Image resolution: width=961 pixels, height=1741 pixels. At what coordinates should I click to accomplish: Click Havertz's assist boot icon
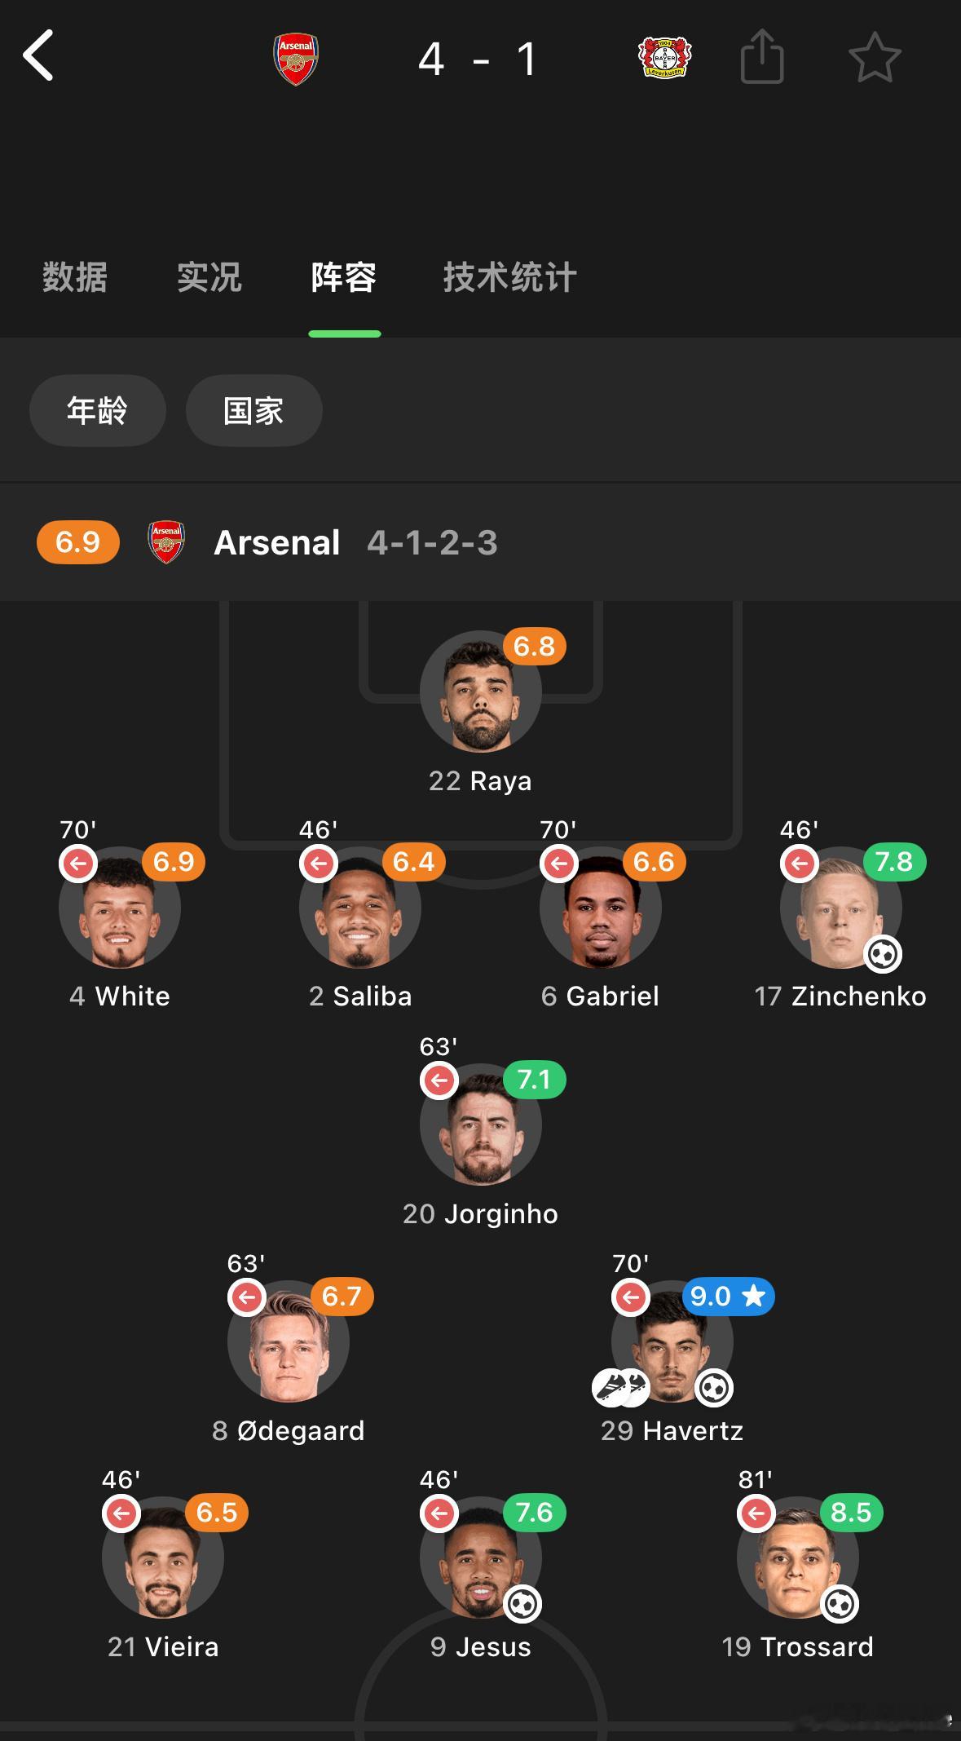click(620, 1387)
